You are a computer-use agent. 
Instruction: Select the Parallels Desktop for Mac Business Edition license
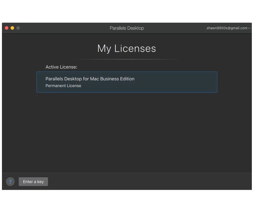pos(127,82)
